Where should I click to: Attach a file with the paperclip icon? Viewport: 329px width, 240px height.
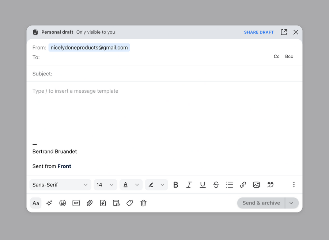point(90,203)
